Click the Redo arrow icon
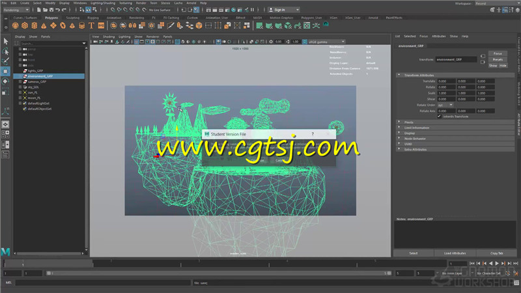The height and width of the screenshot is (293, 521). coord(64,10)
